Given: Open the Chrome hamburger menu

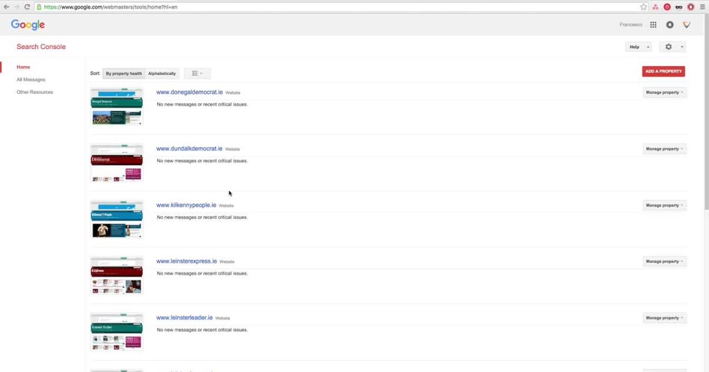Looking at the screenshot, I should (701, 7).
